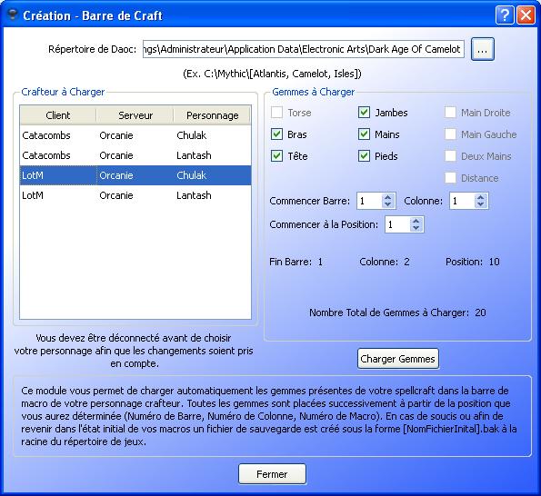Uncheck the Jambes checkbox
This screenshot has width=541, height=496.
[x=364, y=113]
